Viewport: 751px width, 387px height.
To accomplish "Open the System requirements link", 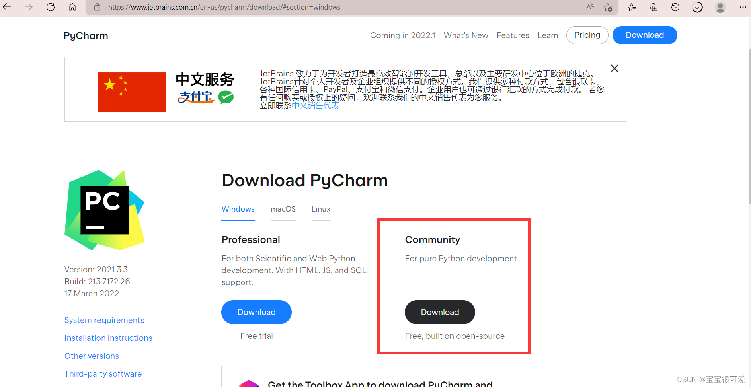I will pyautogui.click(x=104, y=320).
